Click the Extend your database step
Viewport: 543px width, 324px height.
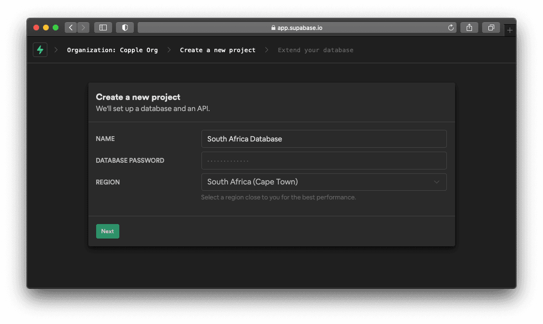(315, 50)
